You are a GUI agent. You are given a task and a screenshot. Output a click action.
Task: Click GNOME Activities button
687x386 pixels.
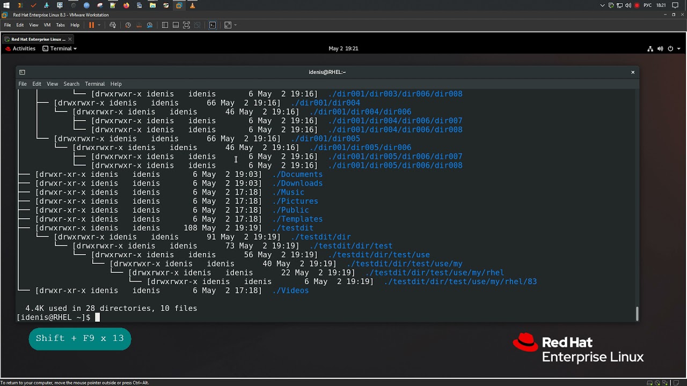tap(20, 48)
